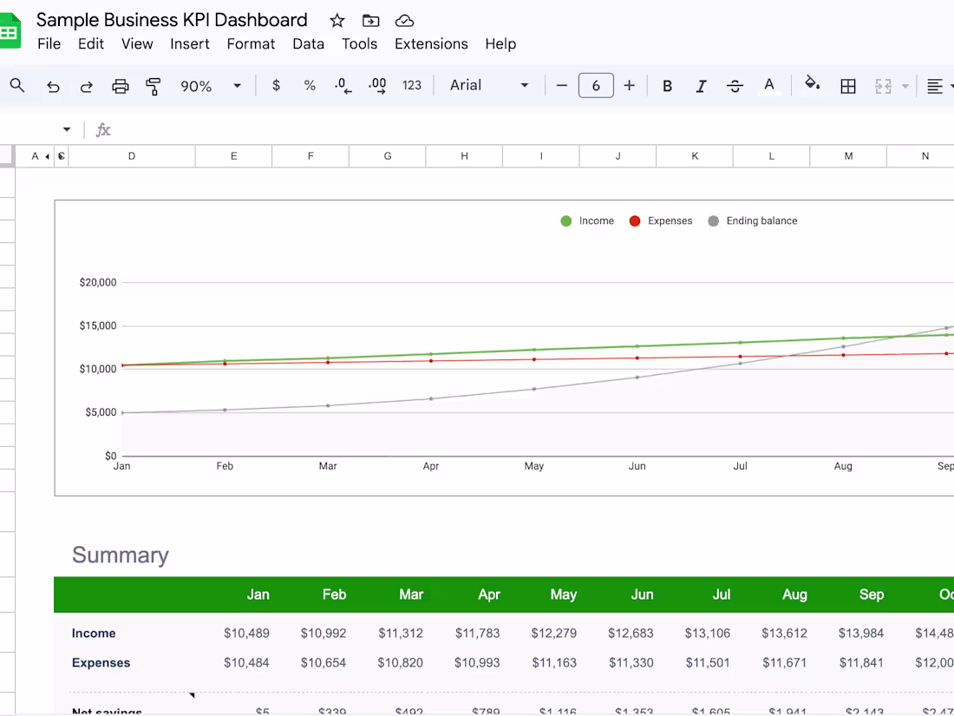The height and width of the screenshot is (716, 954).
Task: Toggle strikethrough formatting
Action: [735, 87]
